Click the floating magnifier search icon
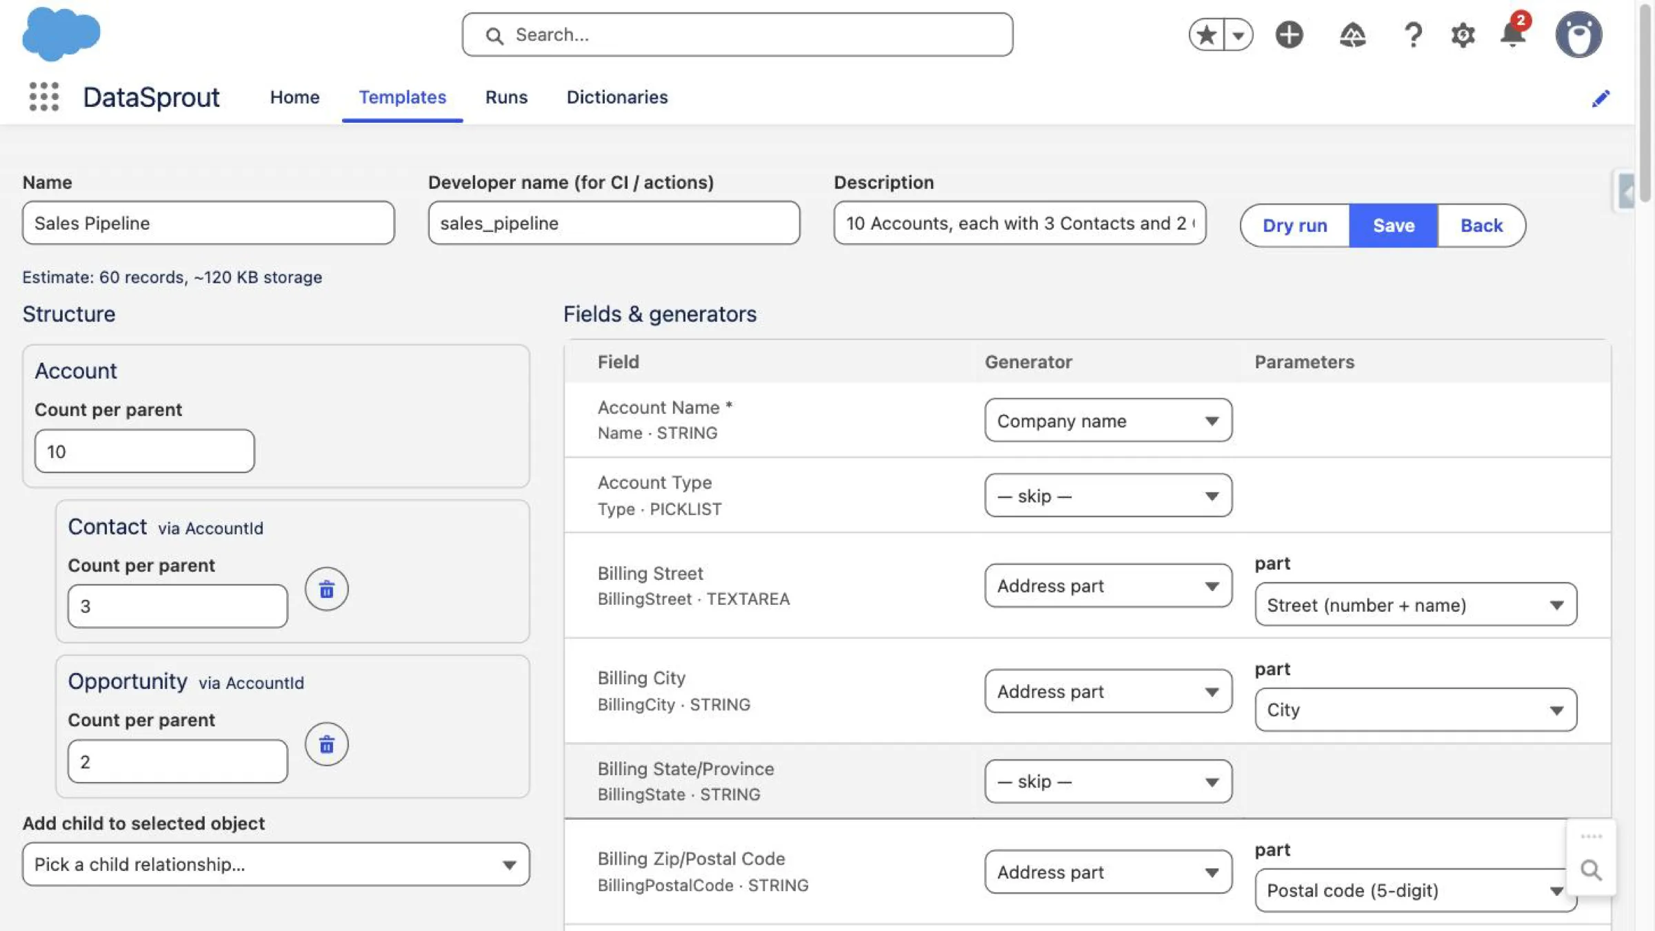Image resolution: width=1655 pixels, height=931 pixels. 1591,870
